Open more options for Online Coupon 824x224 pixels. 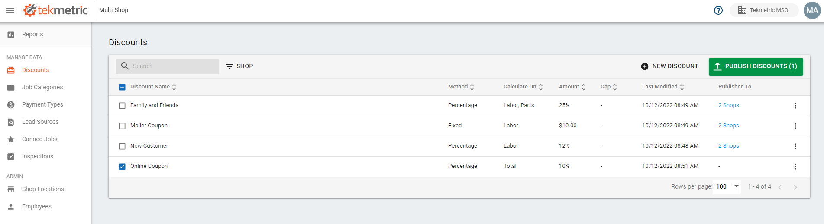tap(795, 167)
